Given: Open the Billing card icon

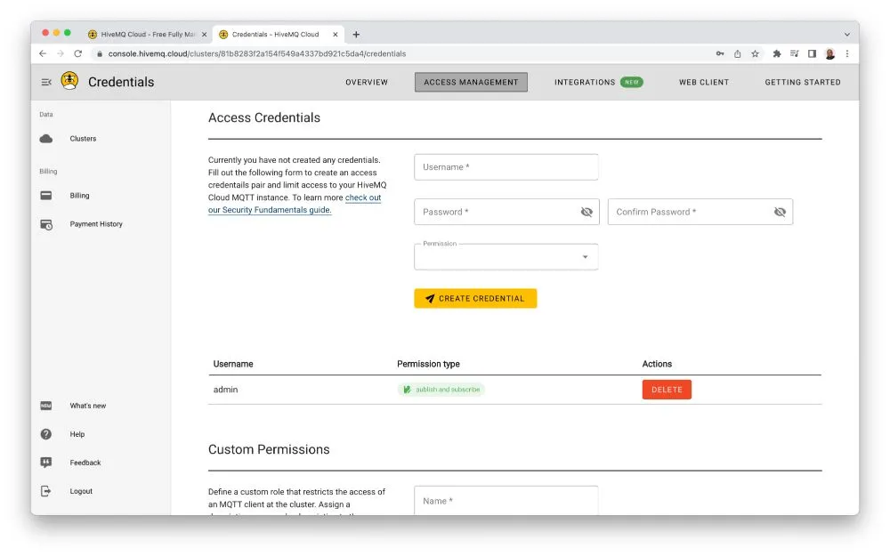Looking at the screenshot, I should coord(46,195).
